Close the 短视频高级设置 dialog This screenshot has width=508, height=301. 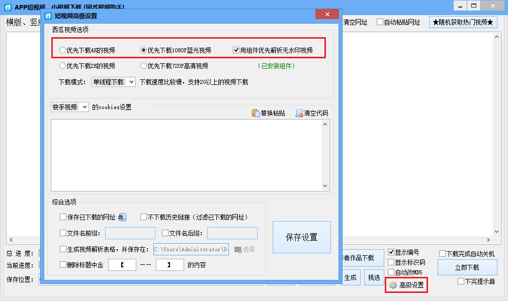(327, 14)
